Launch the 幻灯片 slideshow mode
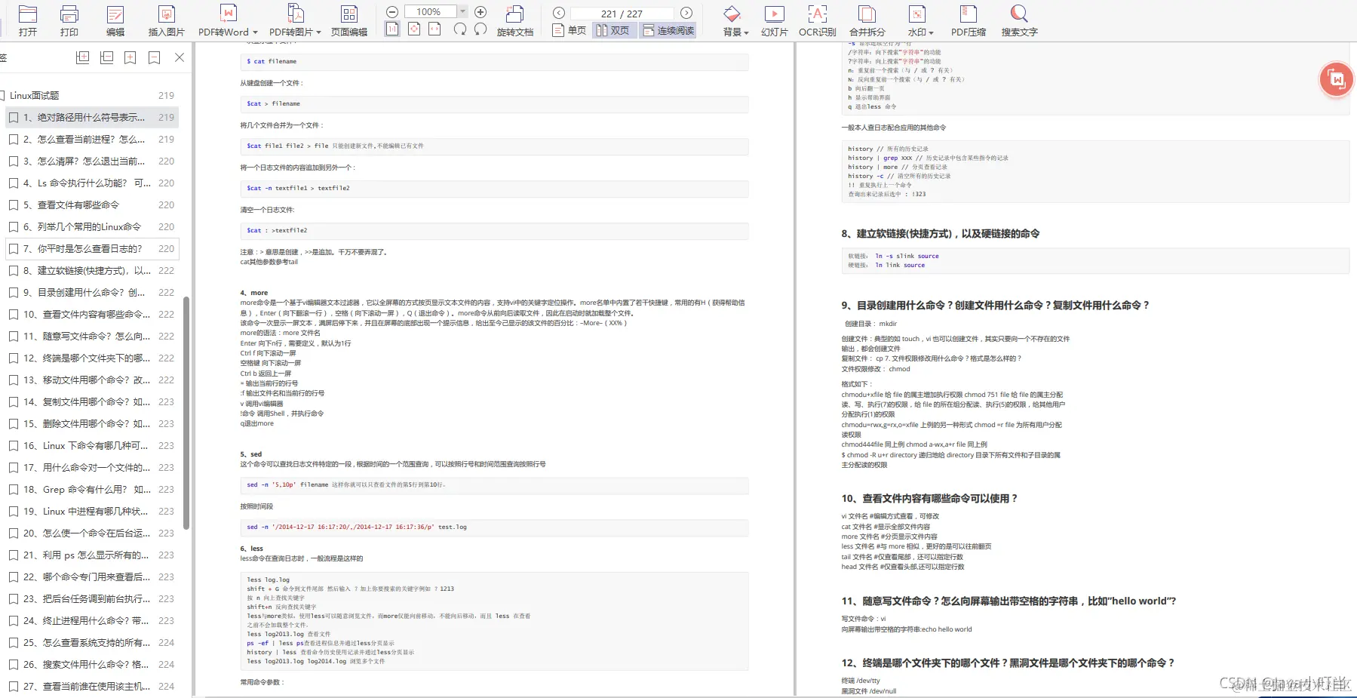 click(x=775, y=20)
